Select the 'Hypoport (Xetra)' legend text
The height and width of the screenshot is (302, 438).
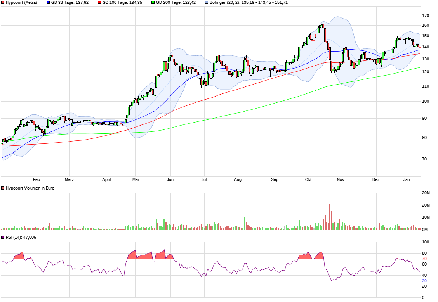(x=21, y=2)
